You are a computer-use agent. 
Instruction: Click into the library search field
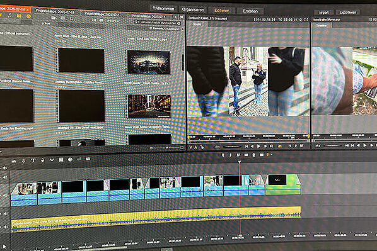[x=158, y=23]
